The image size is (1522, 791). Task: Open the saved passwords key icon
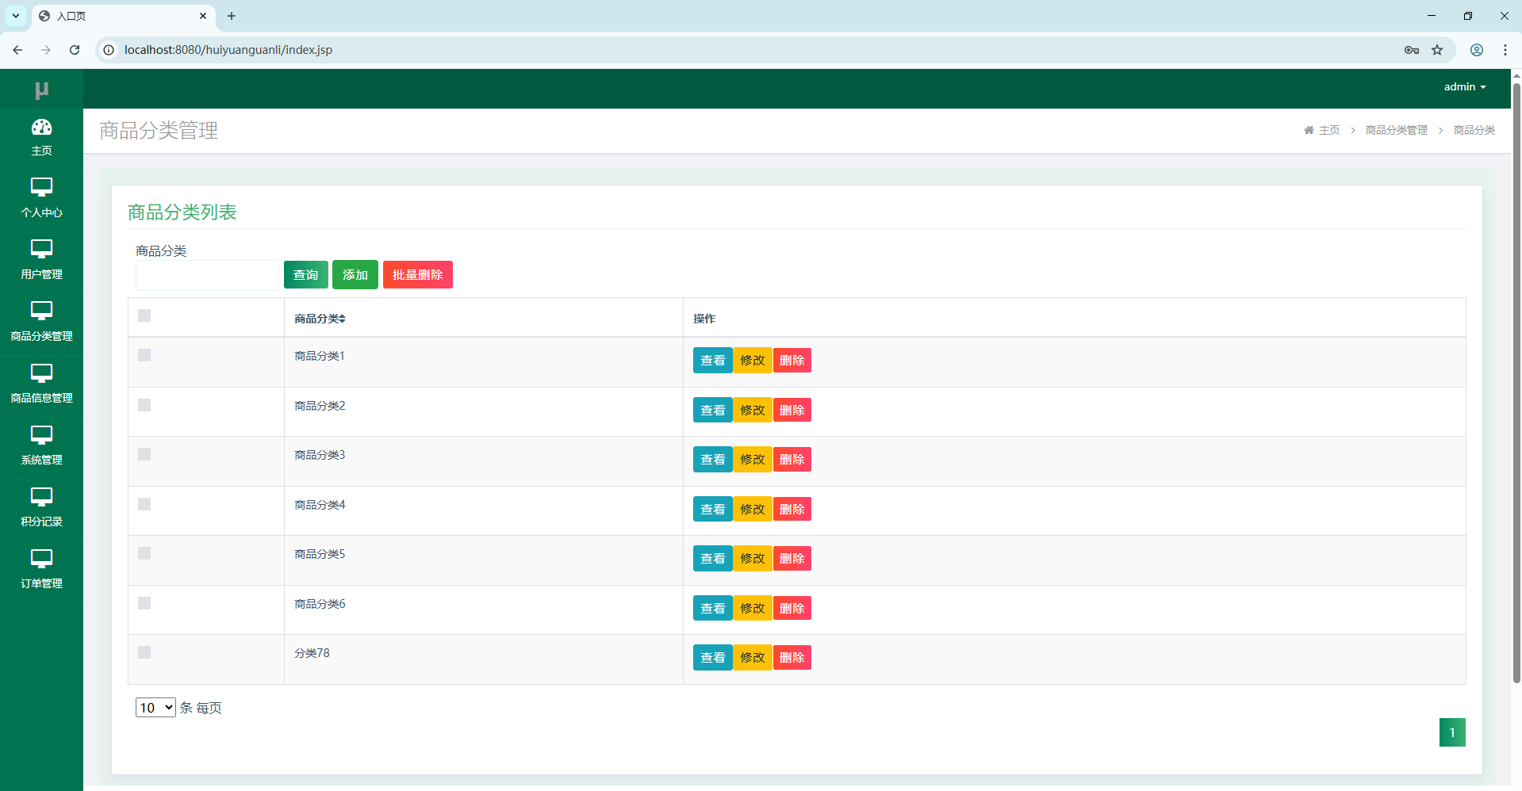click(x=1412, y=50)
